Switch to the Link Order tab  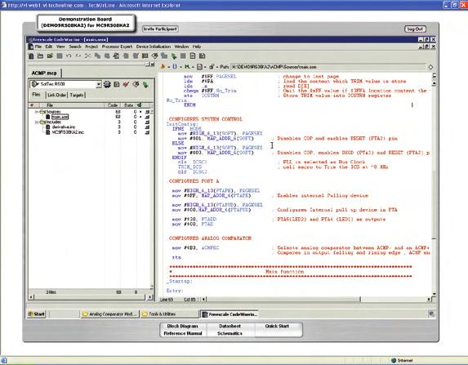[56, 95]
